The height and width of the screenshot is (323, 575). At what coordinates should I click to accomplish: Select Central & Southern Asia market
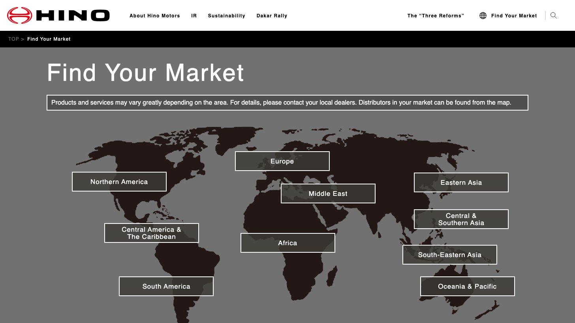point(461,219)
